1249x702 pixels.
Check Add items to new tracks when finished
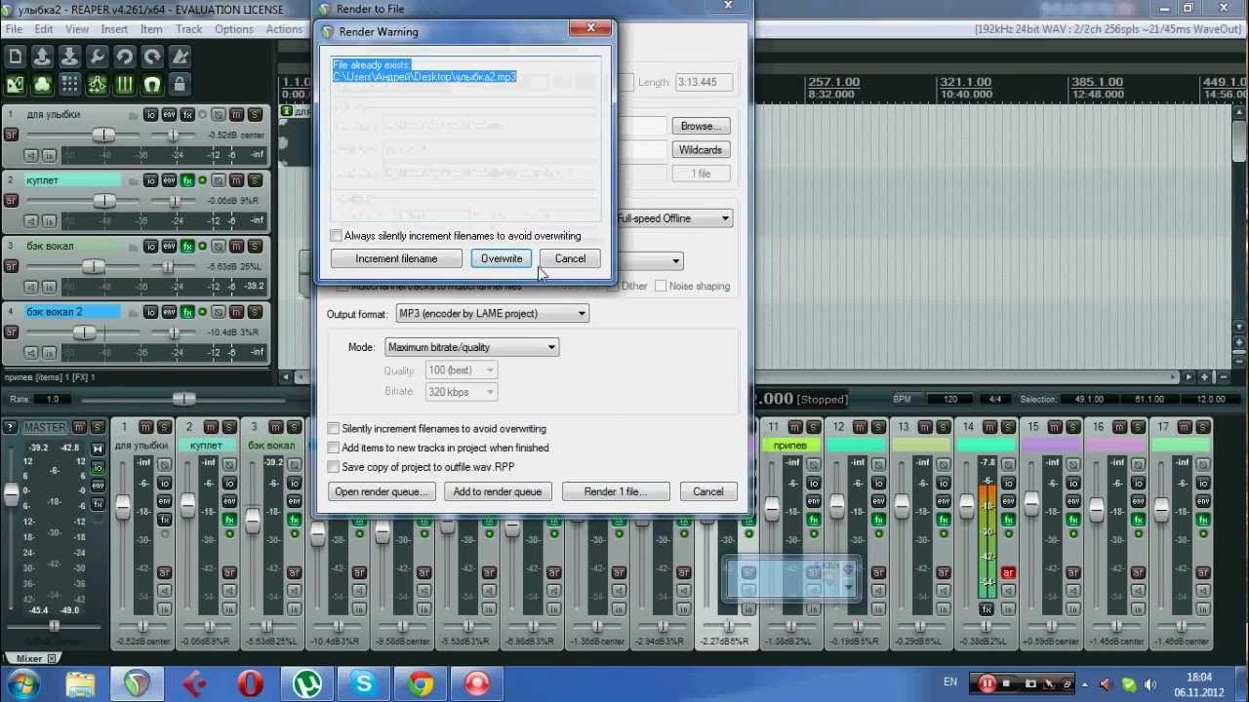tap(334, 448)
